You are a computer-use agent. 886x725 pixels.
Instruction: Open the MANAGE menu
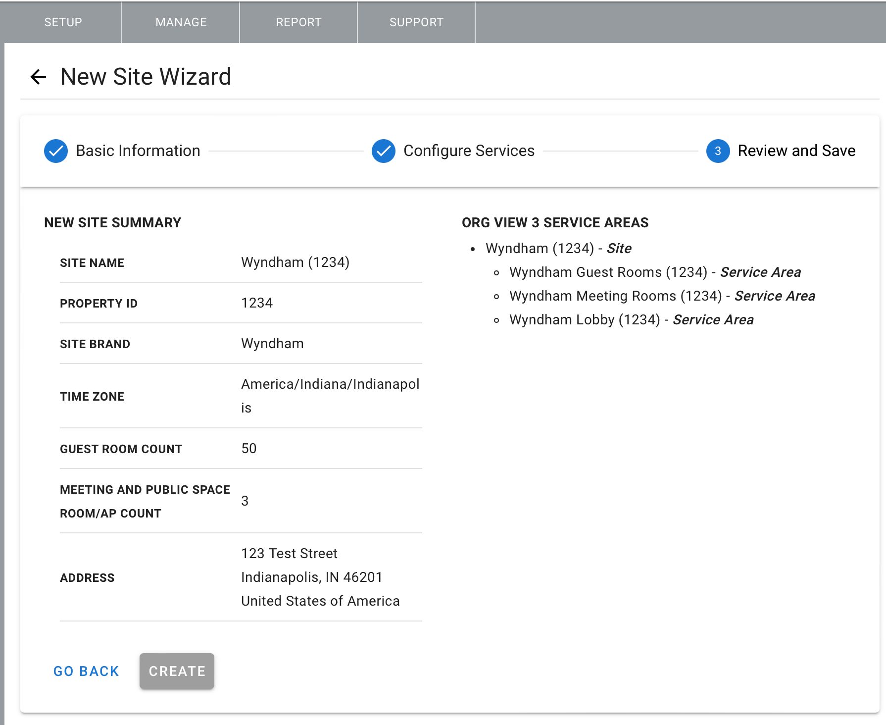tap(181, 22)
